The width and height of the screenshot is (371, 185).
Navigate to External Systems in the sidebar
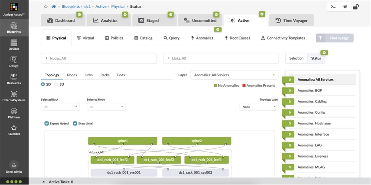coord(14,97)
